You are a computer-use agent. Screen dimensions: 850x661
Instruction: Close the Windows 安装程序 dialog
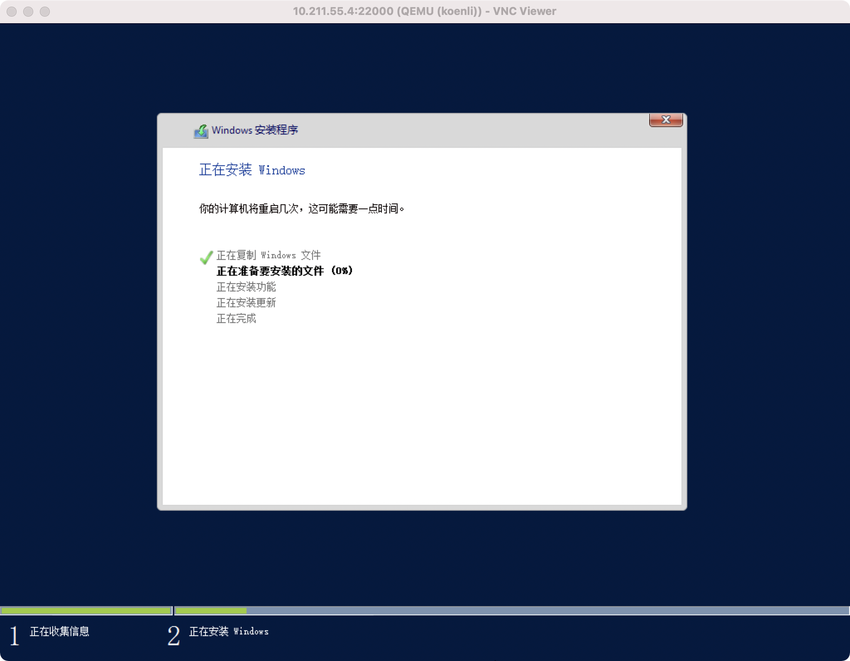667,120
